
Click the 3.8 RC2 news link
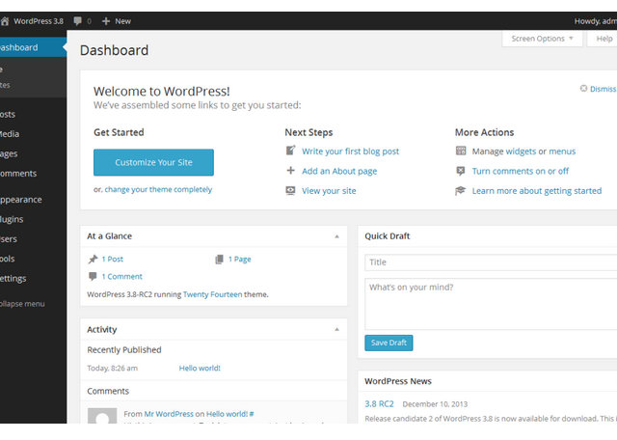click(379, 403)
